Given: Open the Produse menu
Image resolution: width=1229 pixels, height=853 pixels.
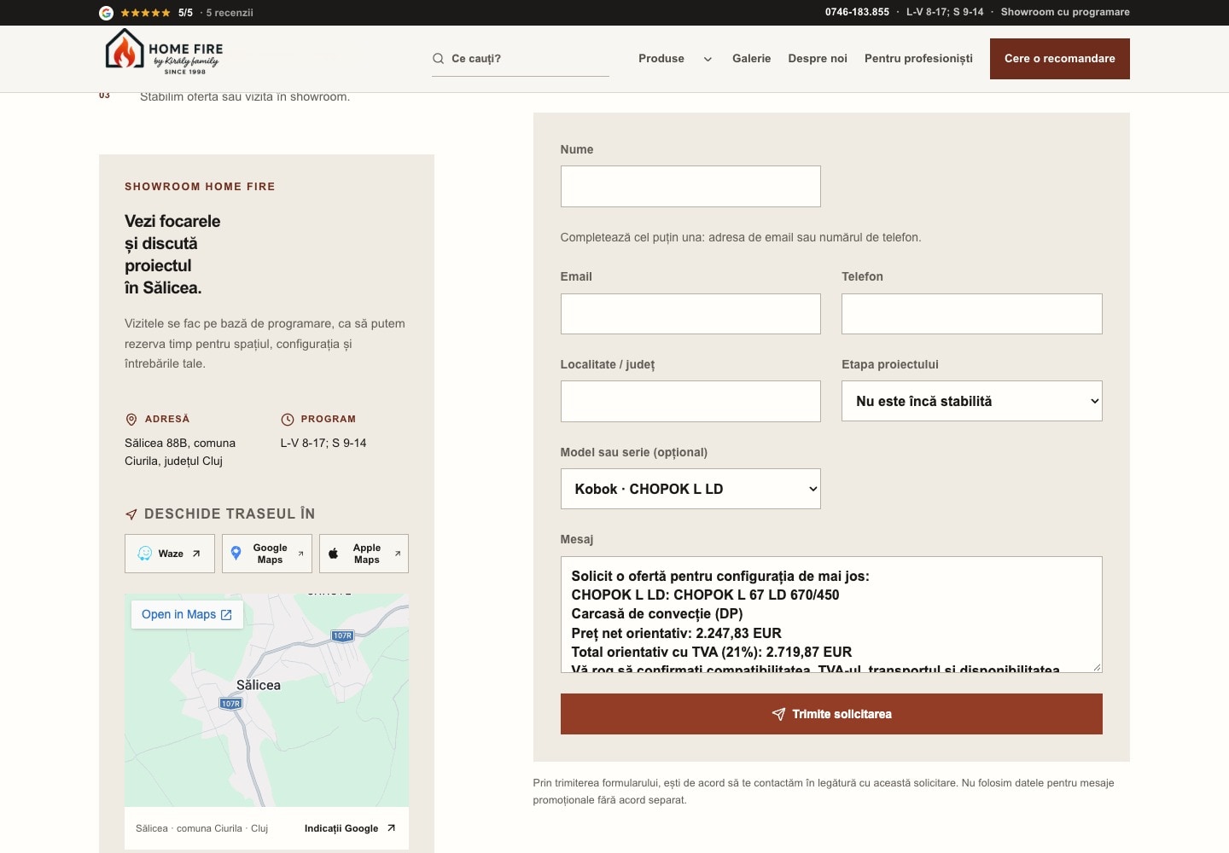Looking at the screenshot, I should 661,59.
